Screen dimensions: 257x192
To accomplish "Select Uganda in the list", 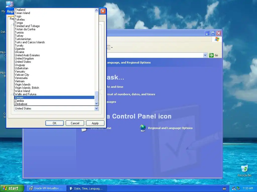I will click(x=54, y=49).
